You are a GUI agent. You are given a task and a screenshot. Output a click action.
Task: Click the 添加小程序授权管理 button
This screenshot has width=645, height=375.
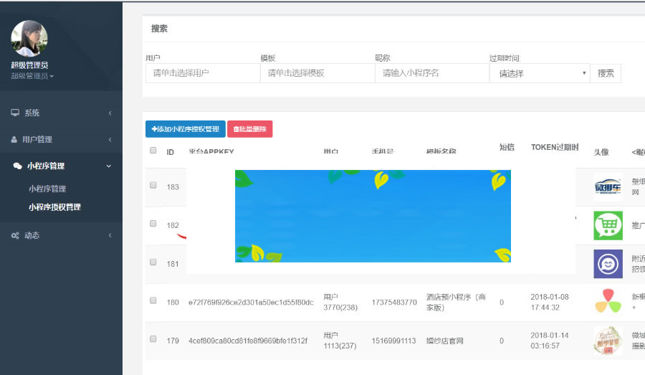click(185, 129)
